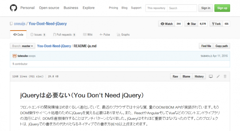The image size is (240, 131).
Task: Click the Find file button
Action: click(206, 46)
